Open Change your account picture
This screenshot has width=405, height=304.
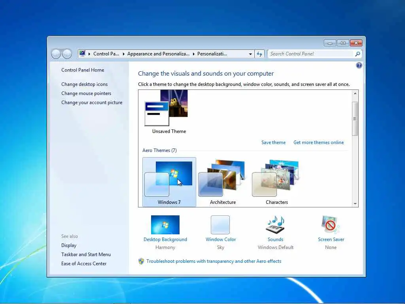pos(92,103)
